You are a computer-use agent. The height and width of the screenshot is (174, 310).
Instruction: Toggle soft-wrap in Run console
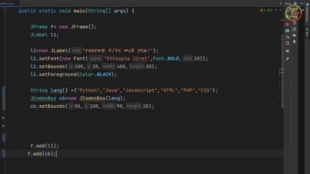tap(294, 23)
